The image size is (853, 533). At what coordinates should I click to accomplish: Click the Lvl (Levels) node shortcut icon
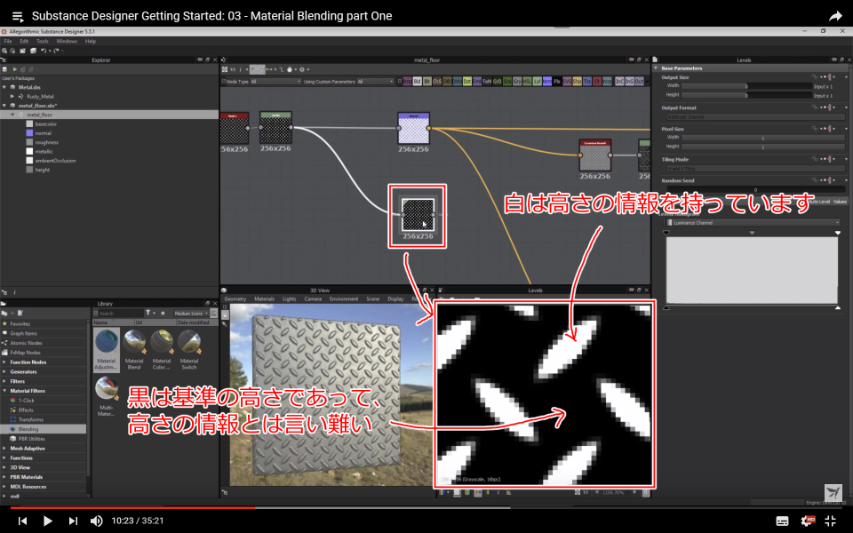[537, 82]
